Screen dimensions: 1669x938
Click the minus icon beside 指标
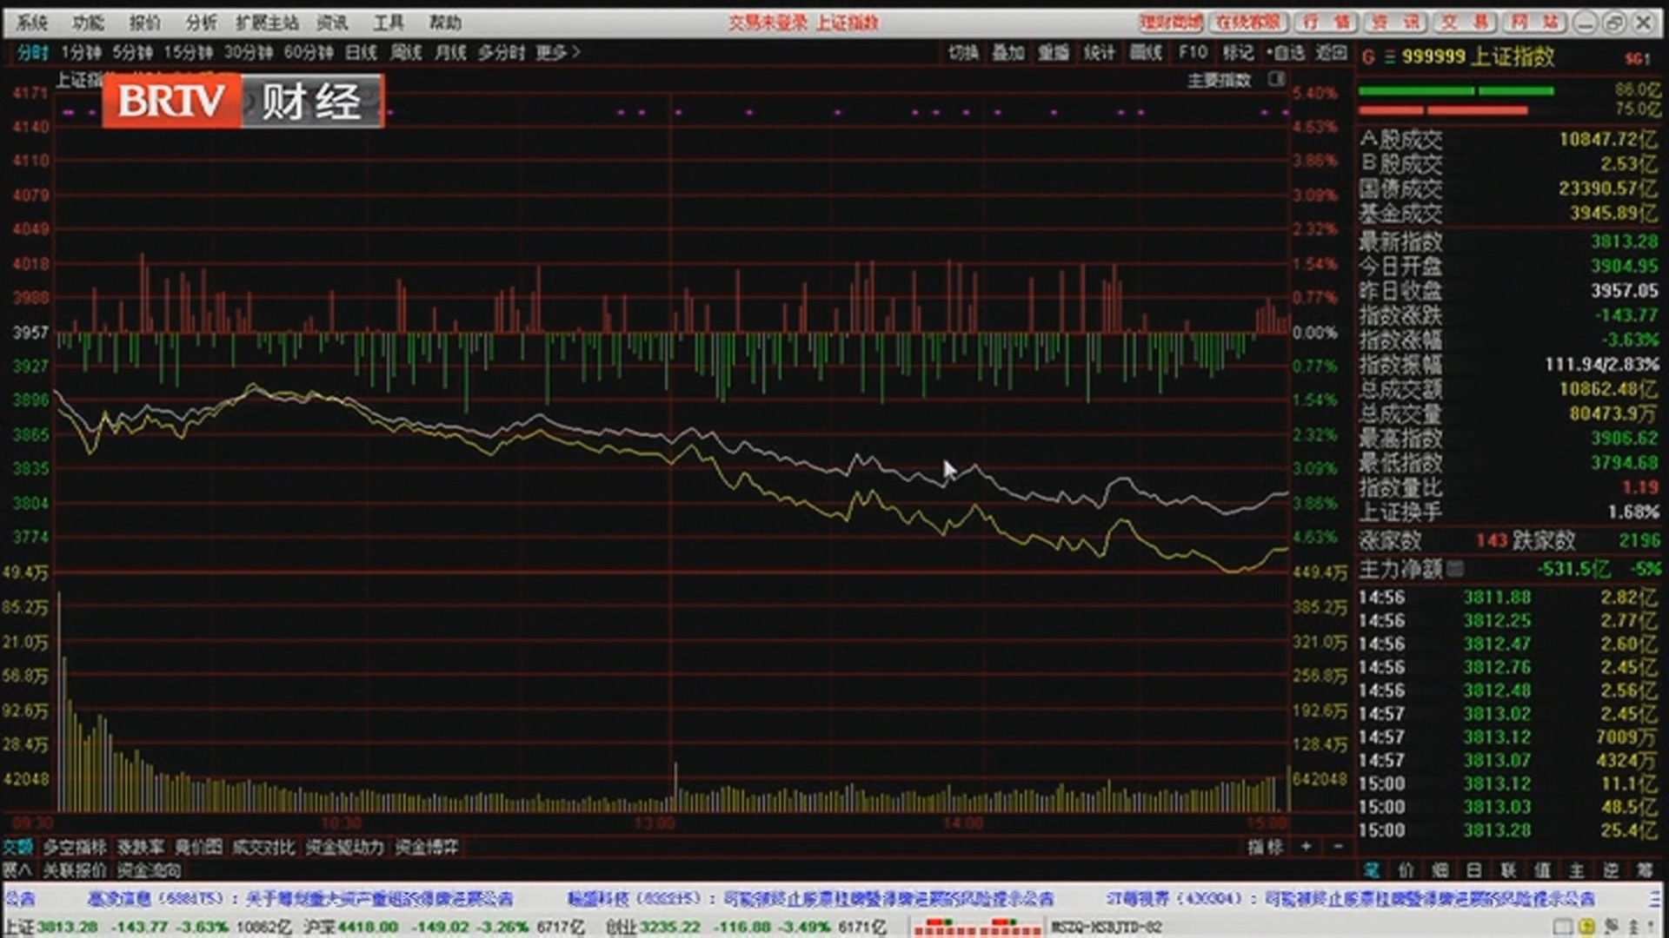[1338, 846]
